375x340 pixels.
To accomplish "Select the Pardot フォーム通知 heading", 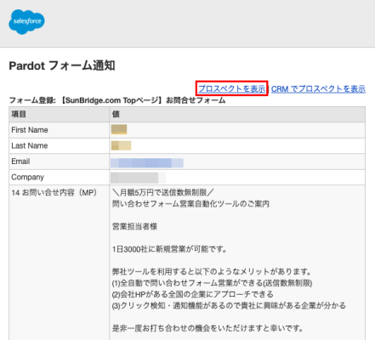I will tap(62, 65).
